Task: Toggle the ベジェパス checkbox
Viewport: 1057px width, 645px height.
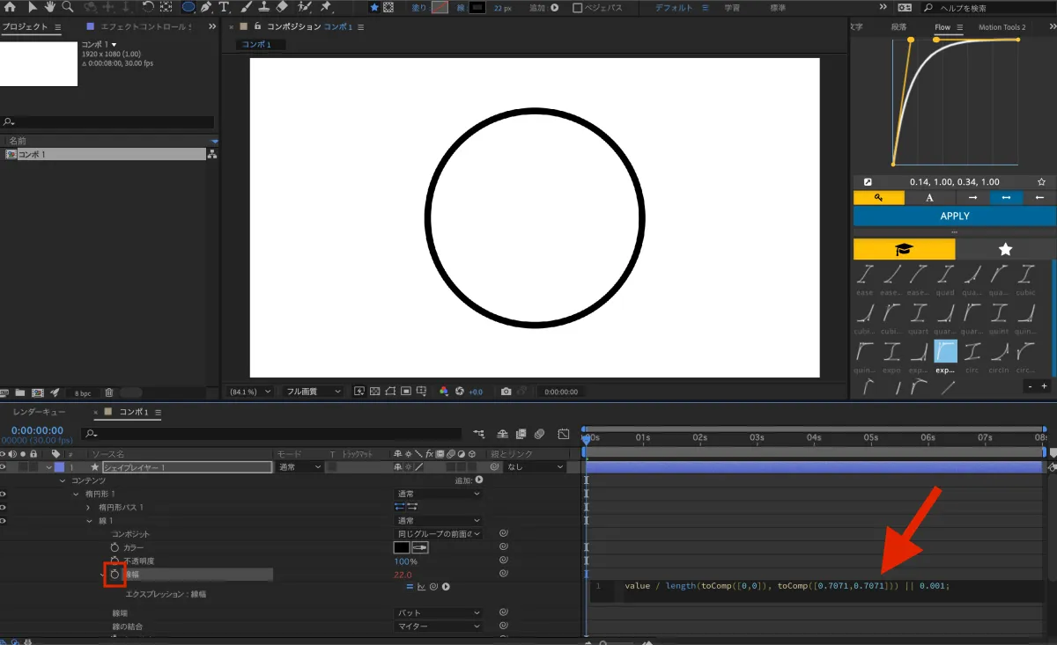Action: [578, 7]
